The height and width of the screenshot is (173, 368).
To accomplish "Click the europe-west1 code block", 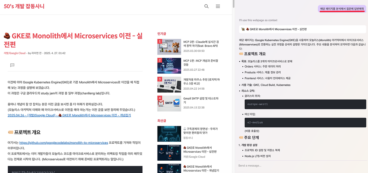I will [x=305, y=104].
